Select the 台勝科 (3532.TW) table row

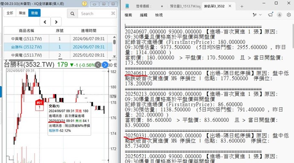tap(58, 47)
